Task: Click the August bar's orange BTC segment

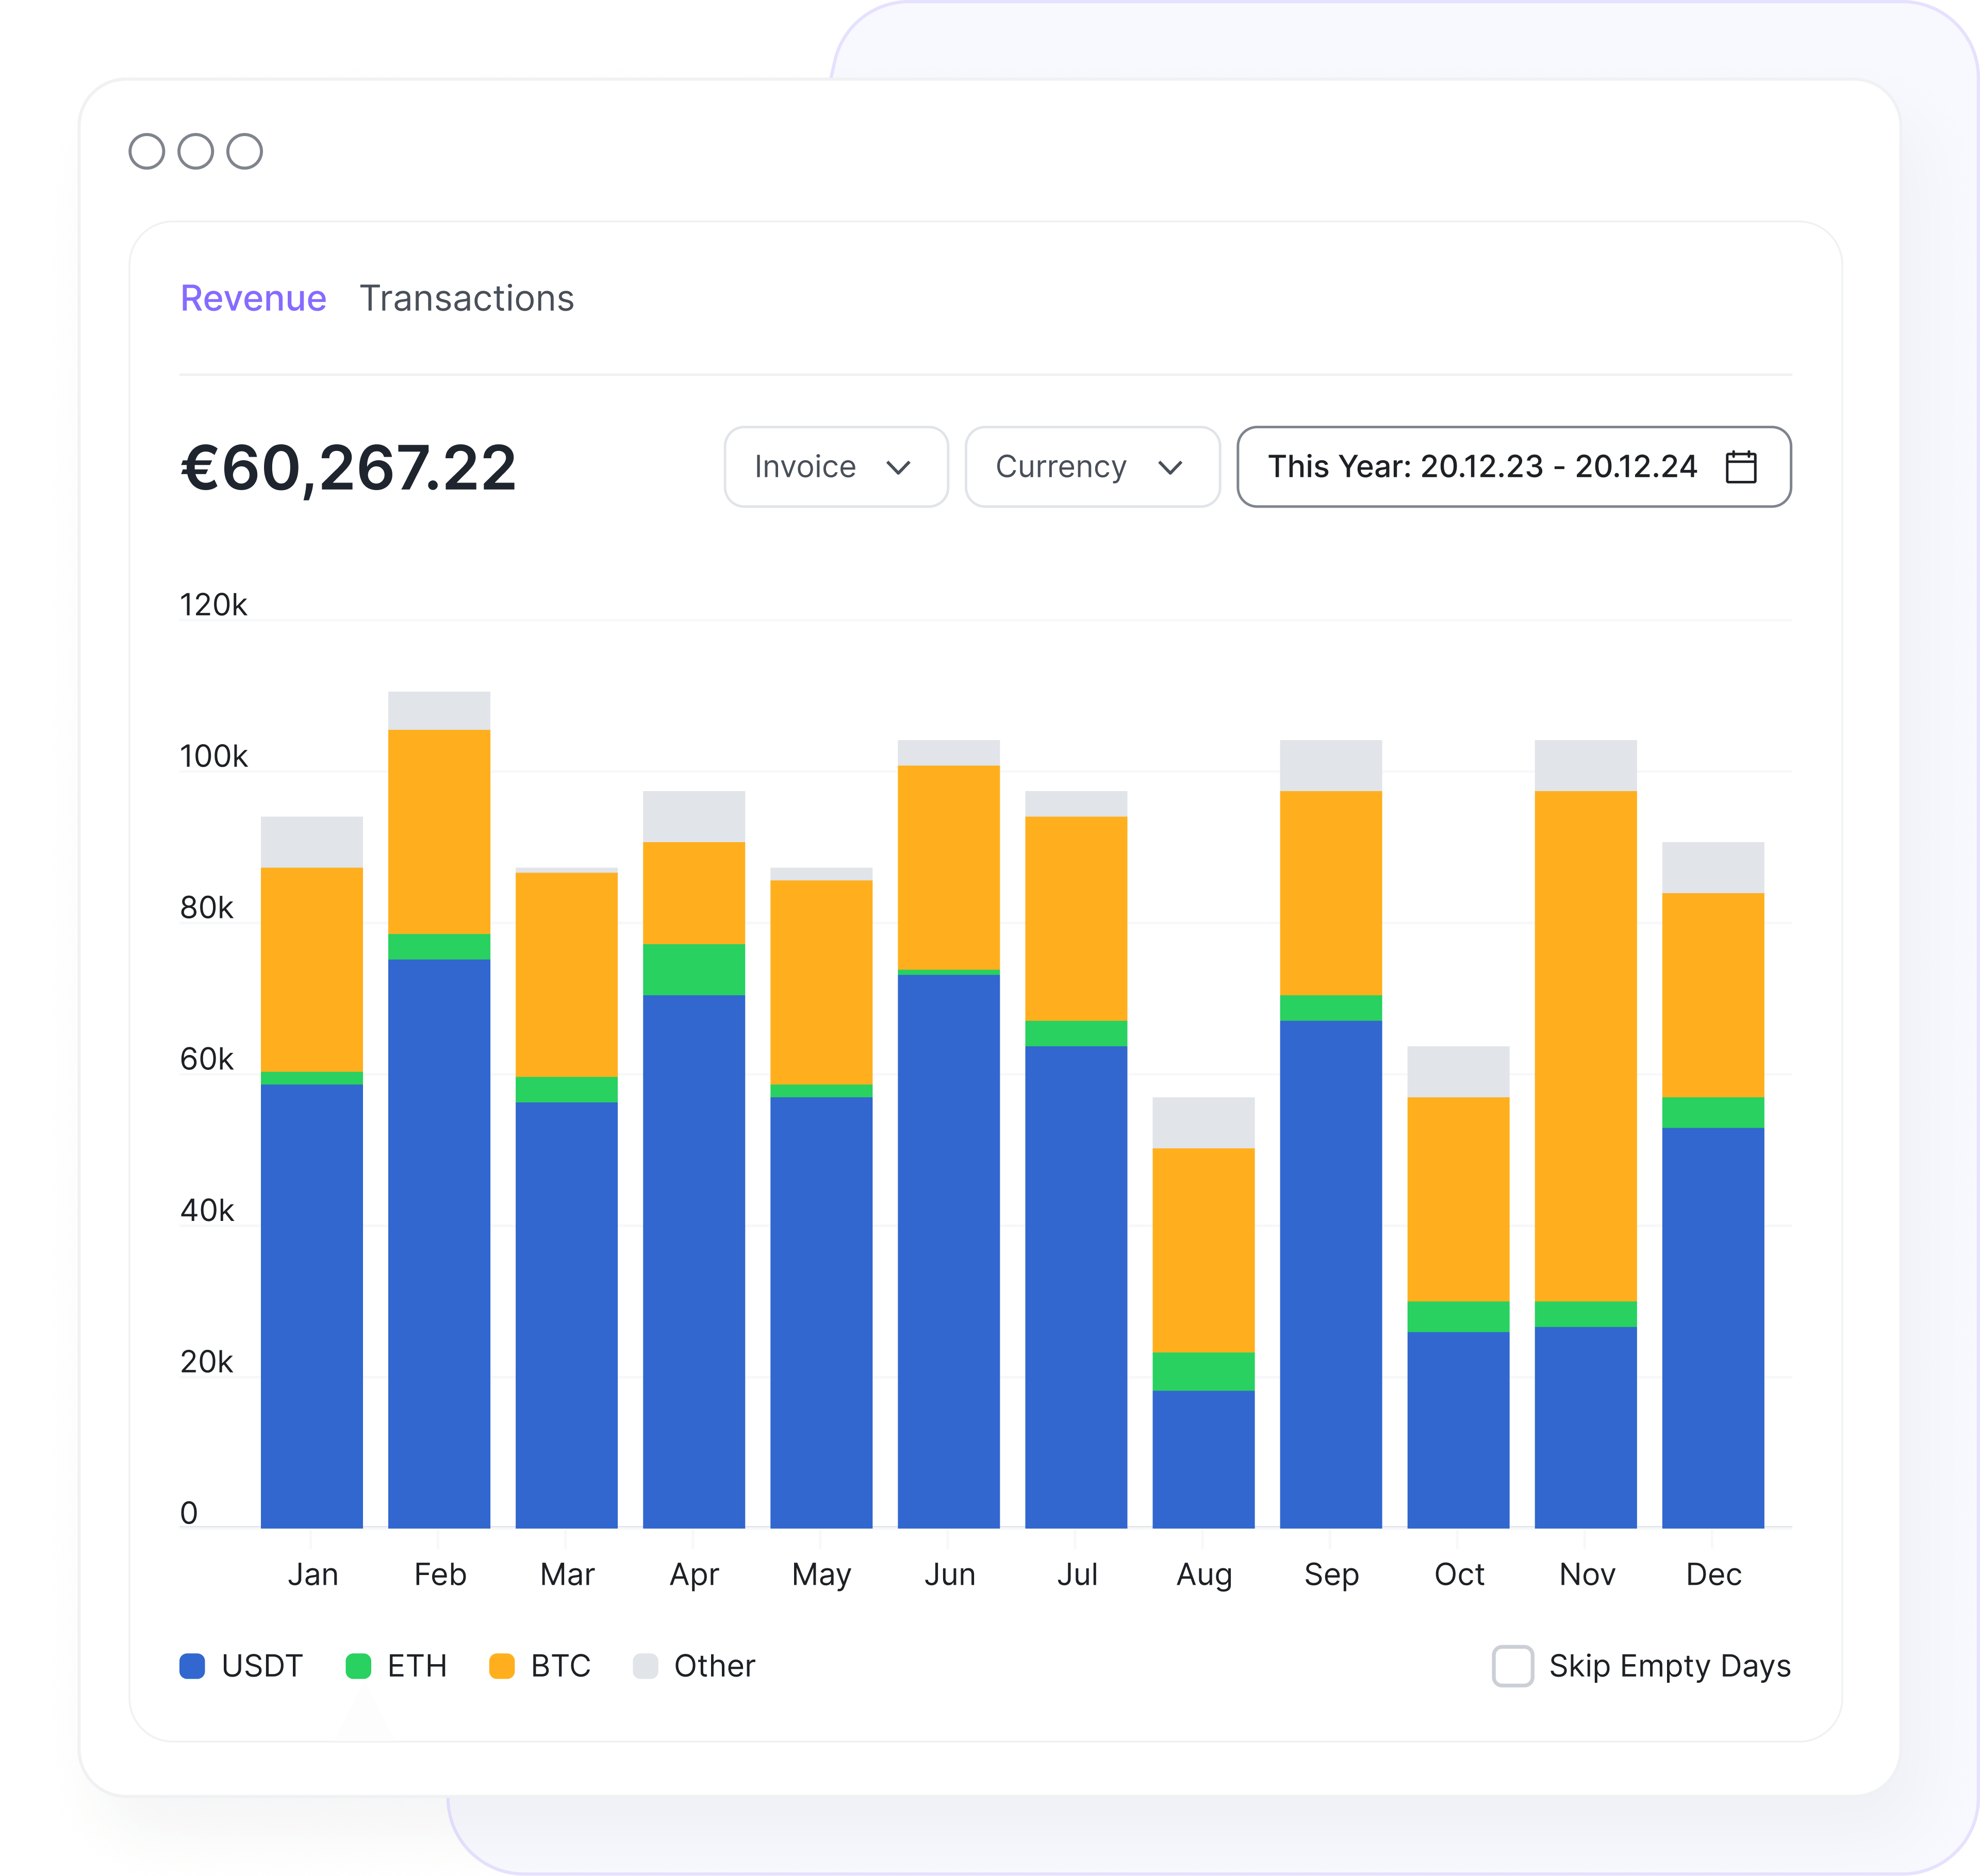Action: pyautogui.click(x=1202, y=1250)
